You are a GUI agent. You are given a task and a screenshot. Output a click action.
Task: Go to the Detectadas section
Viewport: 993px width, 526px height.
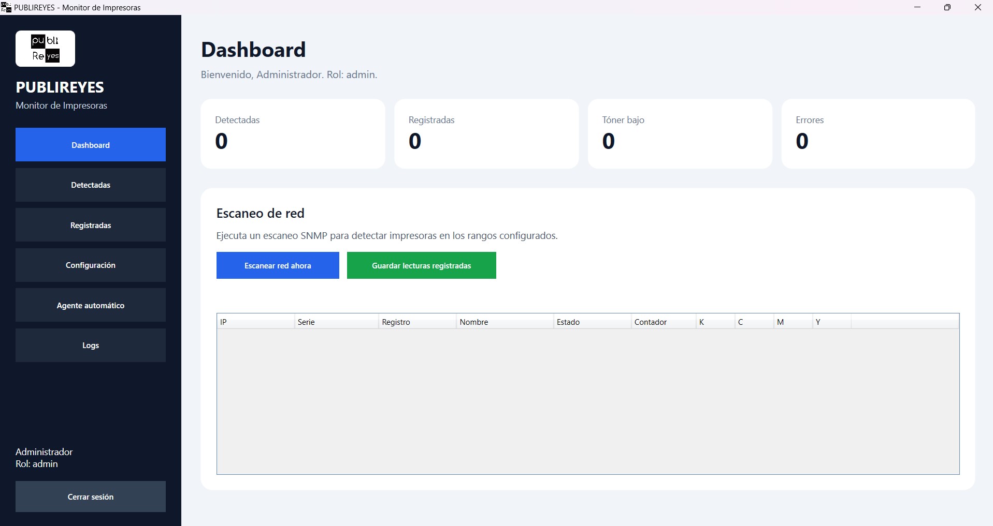(x=91, y=185)
